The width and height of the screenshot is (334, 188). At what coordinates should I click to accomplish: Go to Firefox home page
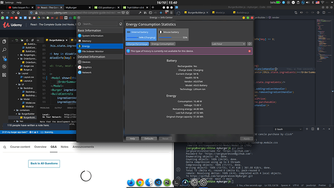[18, 13]
